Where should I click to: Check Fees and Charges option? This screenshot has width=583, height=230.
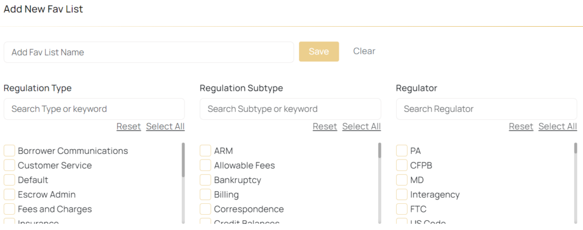(10, 210)
